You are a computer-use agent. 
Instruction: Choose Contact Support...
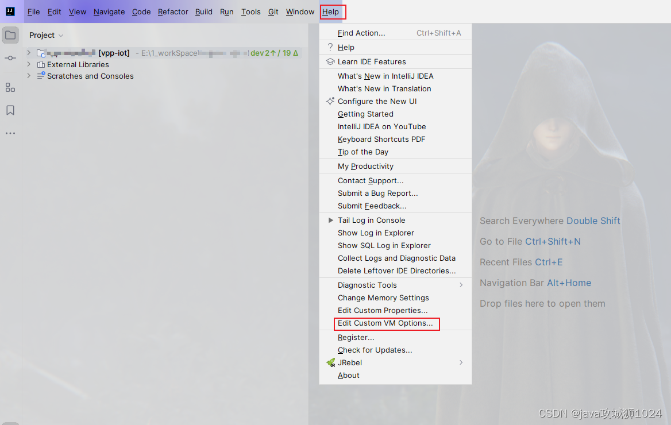point(395,180)
